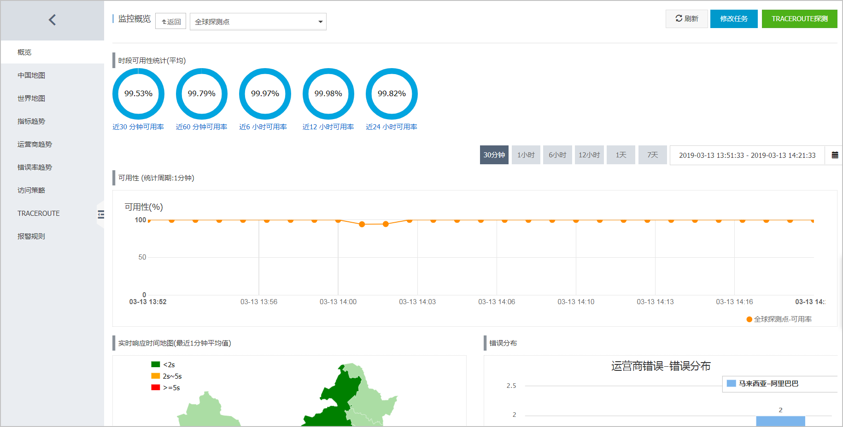This screenshot has height=427, width=843.
Task: Click the green <2s map legend swatch
Action: tap(155, 364)
